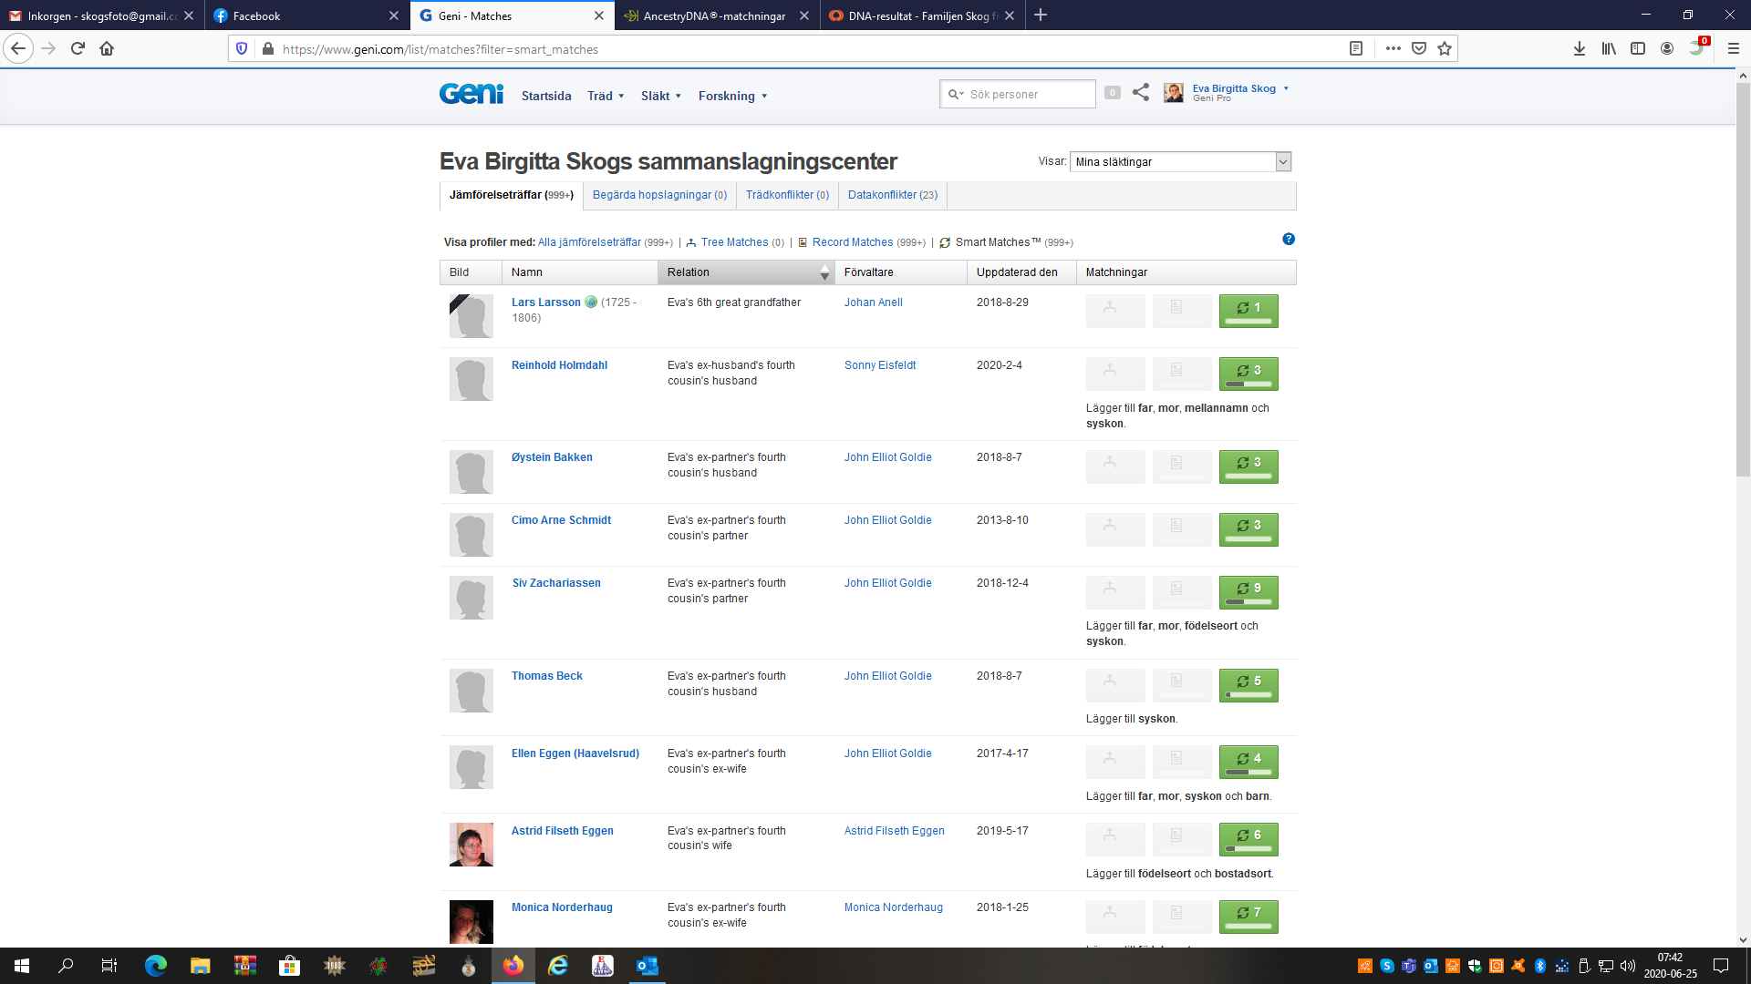1751x984 pixels.
Task: Click the Geni logo
Action: (471, 94)
